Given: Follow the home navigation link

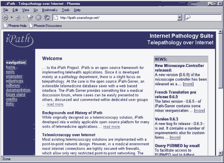Looking at the screenshot, I should [x=10, y=67].
